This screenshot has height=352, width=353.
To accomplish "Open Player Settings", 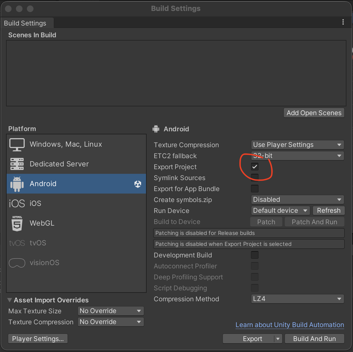I will [38, 339].
